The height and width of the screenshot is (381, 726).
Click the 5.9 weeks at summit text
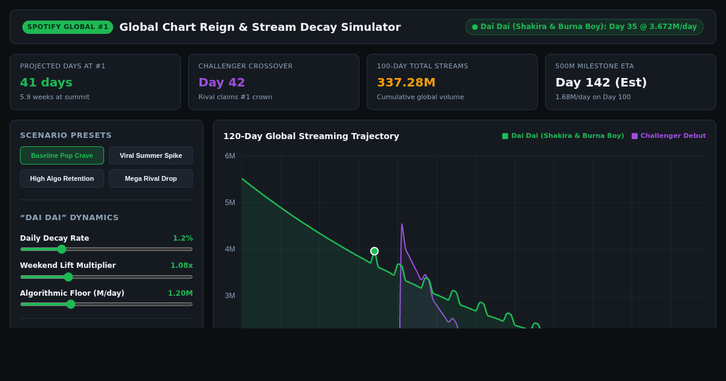pyautogui.click(x=54, y=97)
